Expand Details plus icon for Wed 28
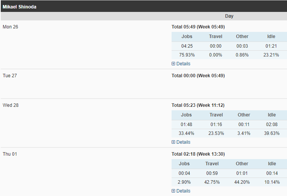Viewport: 287px width, 196px height. pos(173,142)
